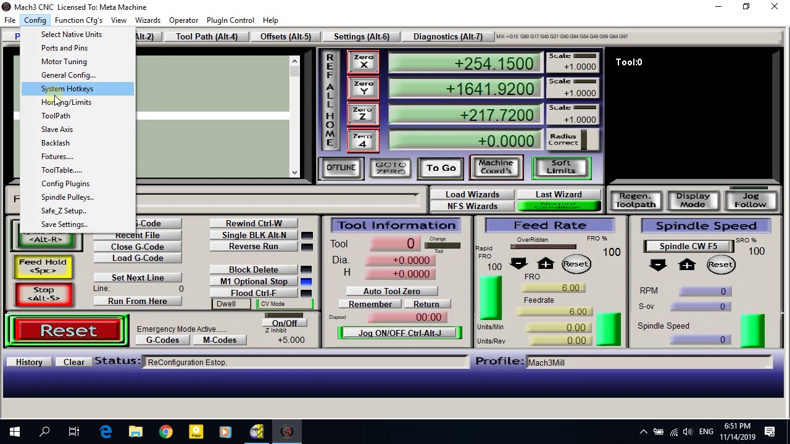The width and height of the screenshot is (790, 444).
Task: Click the Auto Tool Zero button
Action: tap(392, 291)
